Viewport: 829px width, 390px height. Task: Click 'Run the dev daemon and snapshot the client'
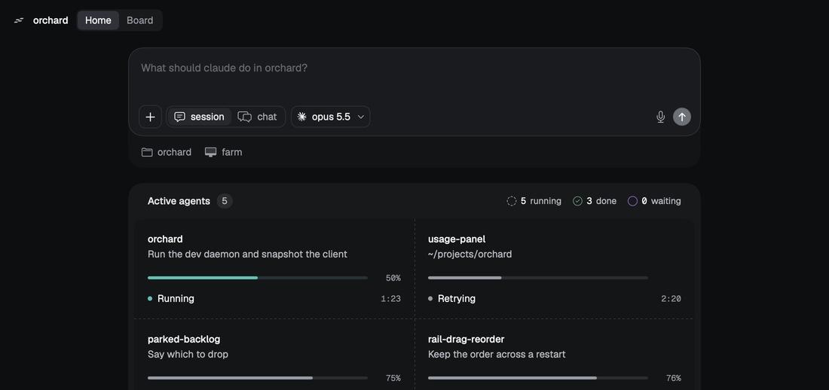(247, 254)
